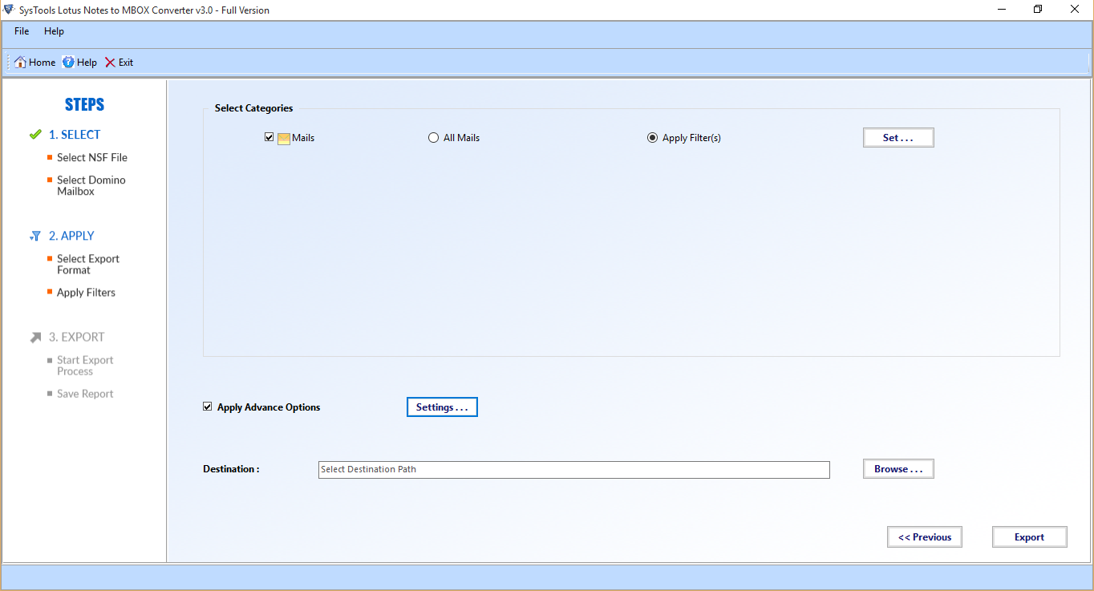Screen dimensions: 1094x591
Task: Click the funnel icon beside 2. APPLY
Action: [x=35, y=236]
